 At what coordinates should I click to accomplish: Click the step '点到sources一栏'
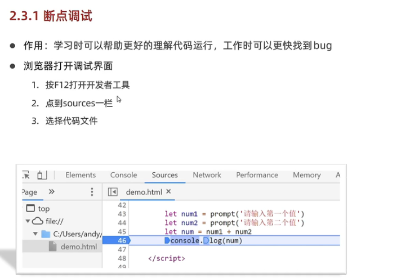[79, 103]
